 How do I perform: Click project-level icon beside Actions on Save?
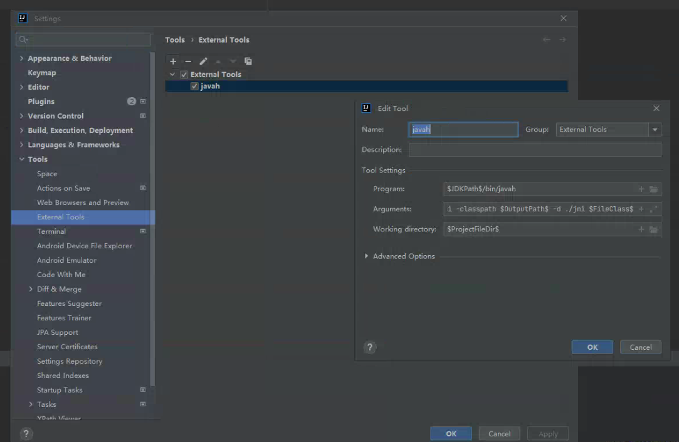point(143,188)
